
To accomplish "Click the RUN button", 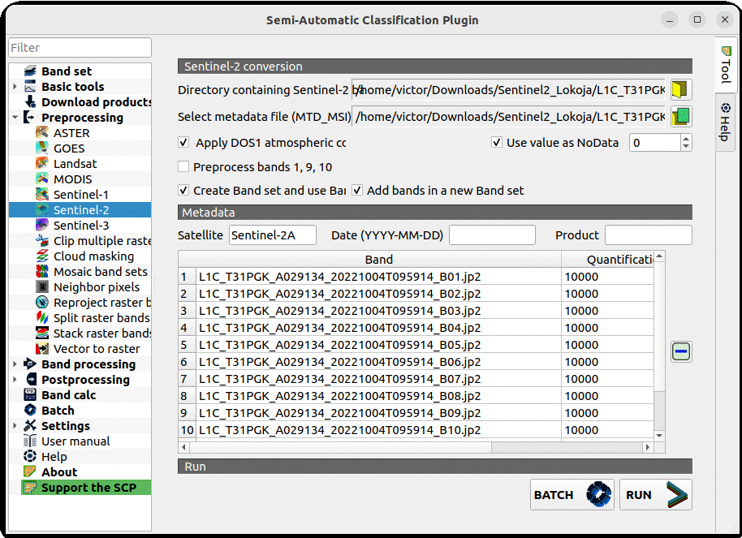I will 655,494.
